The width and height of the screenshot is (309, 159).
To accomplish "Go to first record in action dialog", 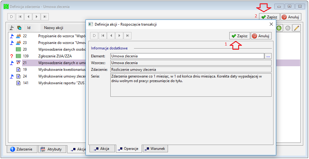I will pos(103,35).
